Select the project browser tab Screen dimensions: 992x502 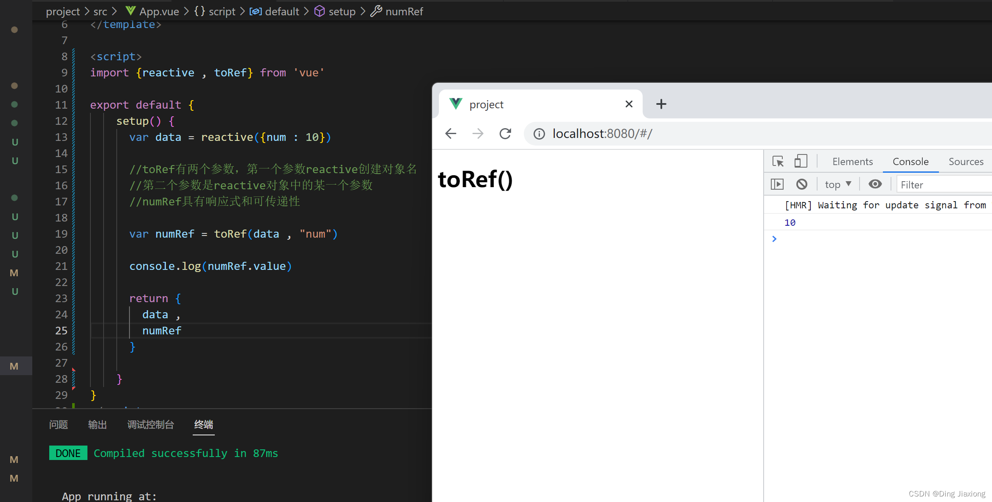(541, 104)
